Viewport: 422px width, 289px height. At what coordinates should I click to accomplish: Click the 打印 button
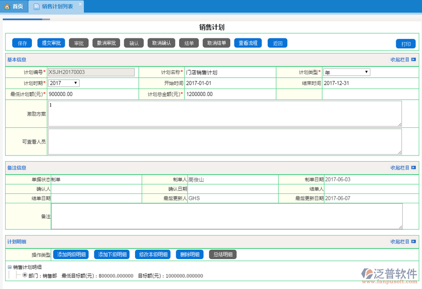406,44
